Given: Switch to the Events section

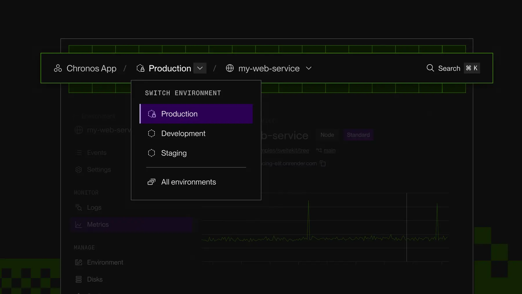Looking at the screenshot, I should [97, 152].
